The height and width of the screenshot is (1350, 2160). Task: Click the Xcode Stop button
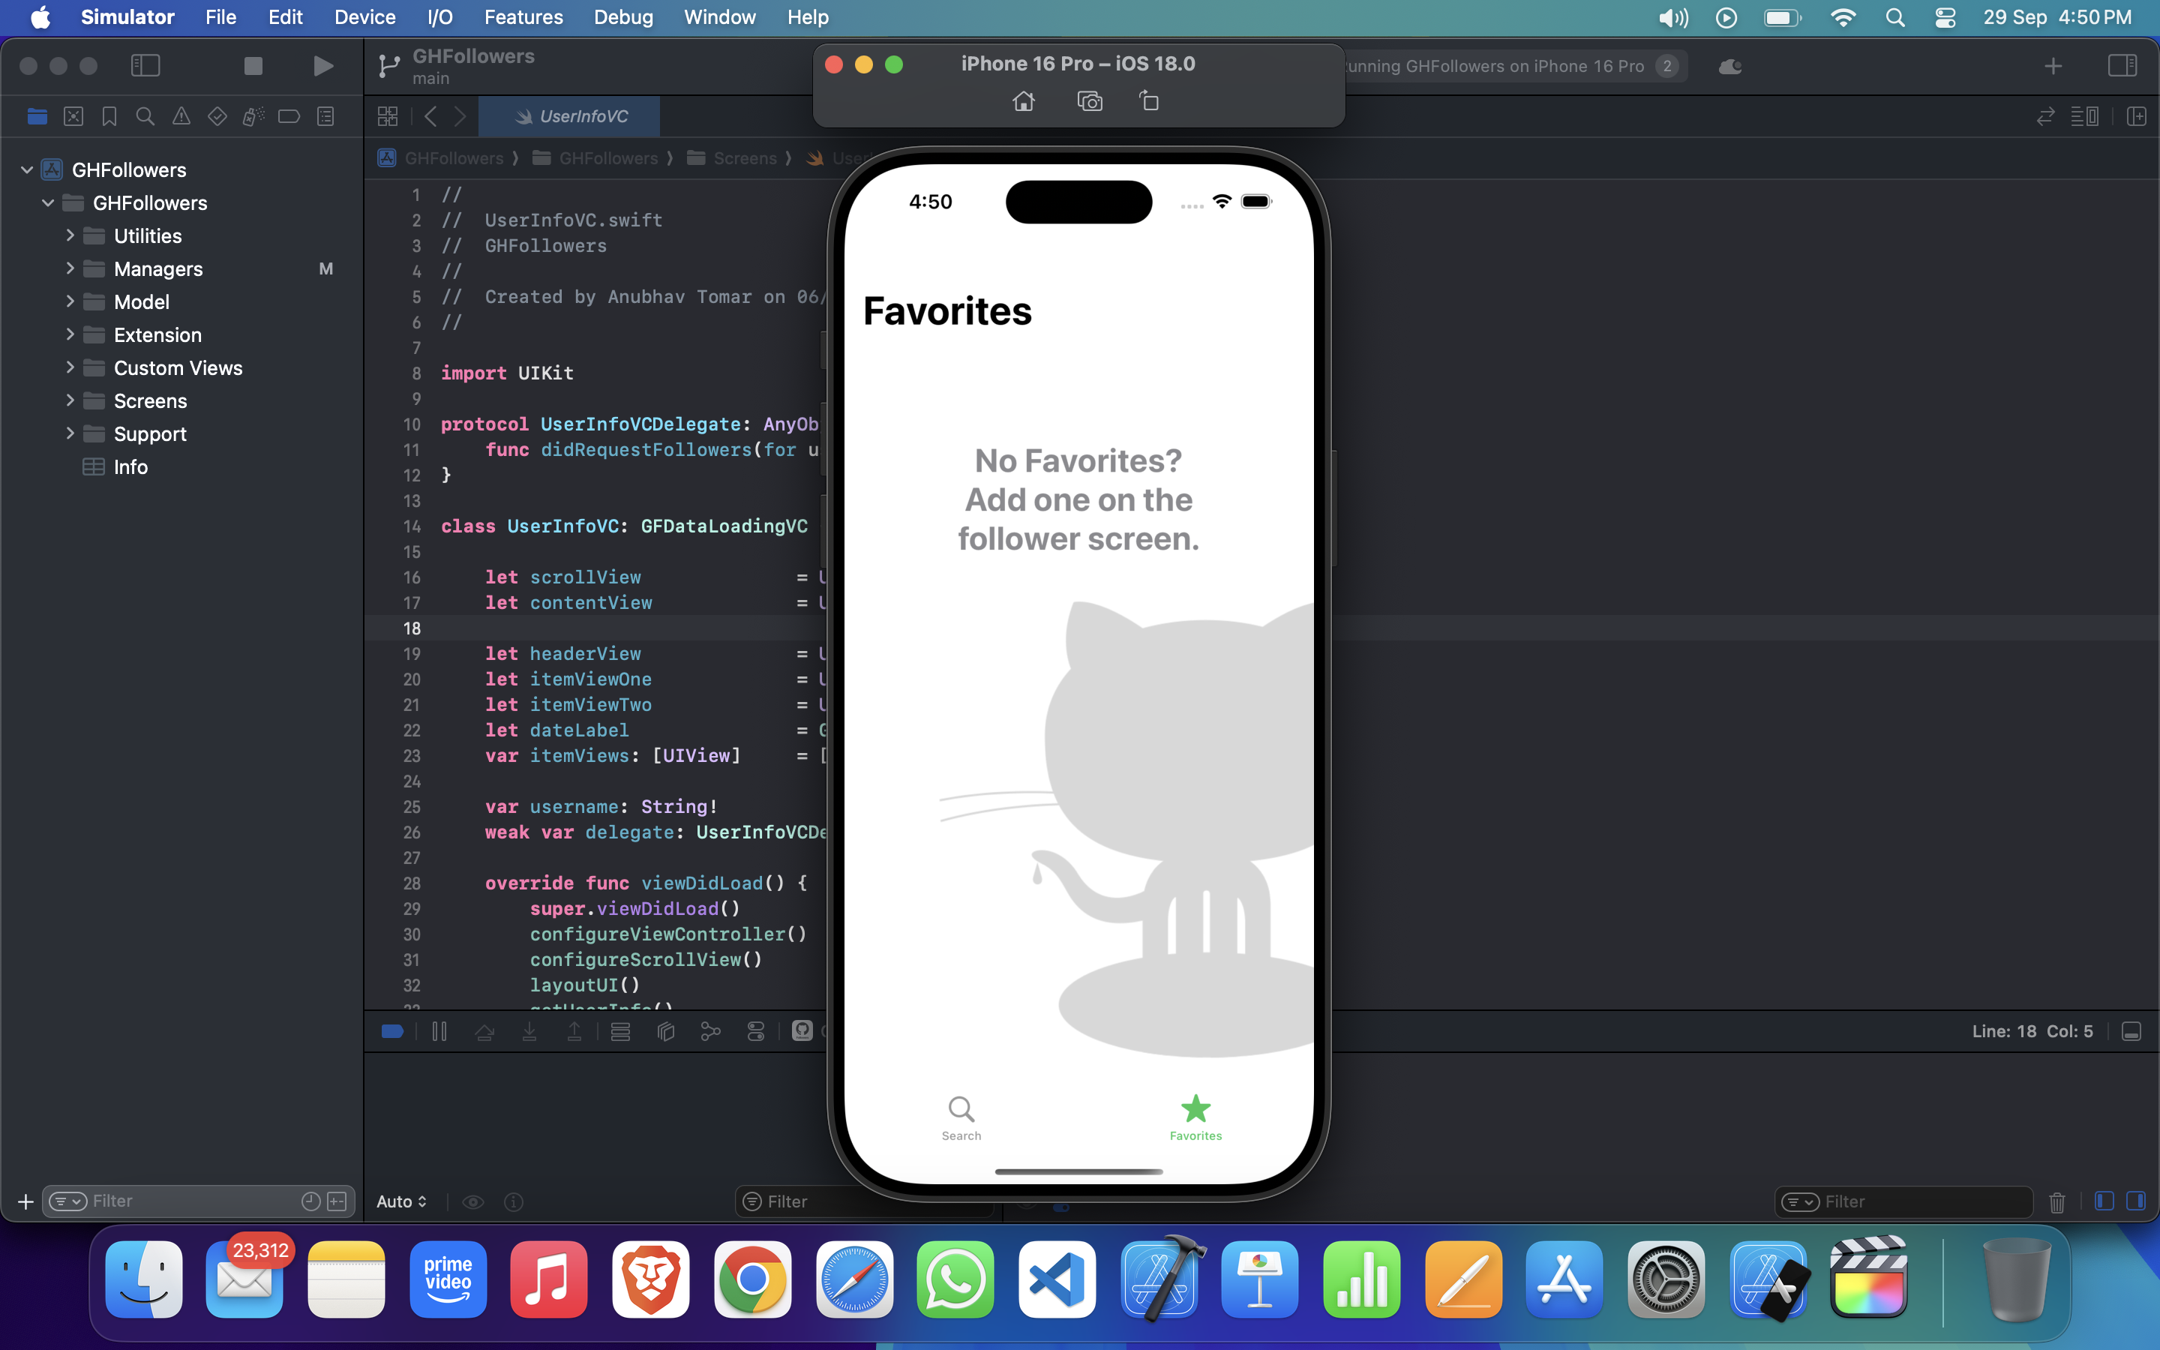click(253, 66)
